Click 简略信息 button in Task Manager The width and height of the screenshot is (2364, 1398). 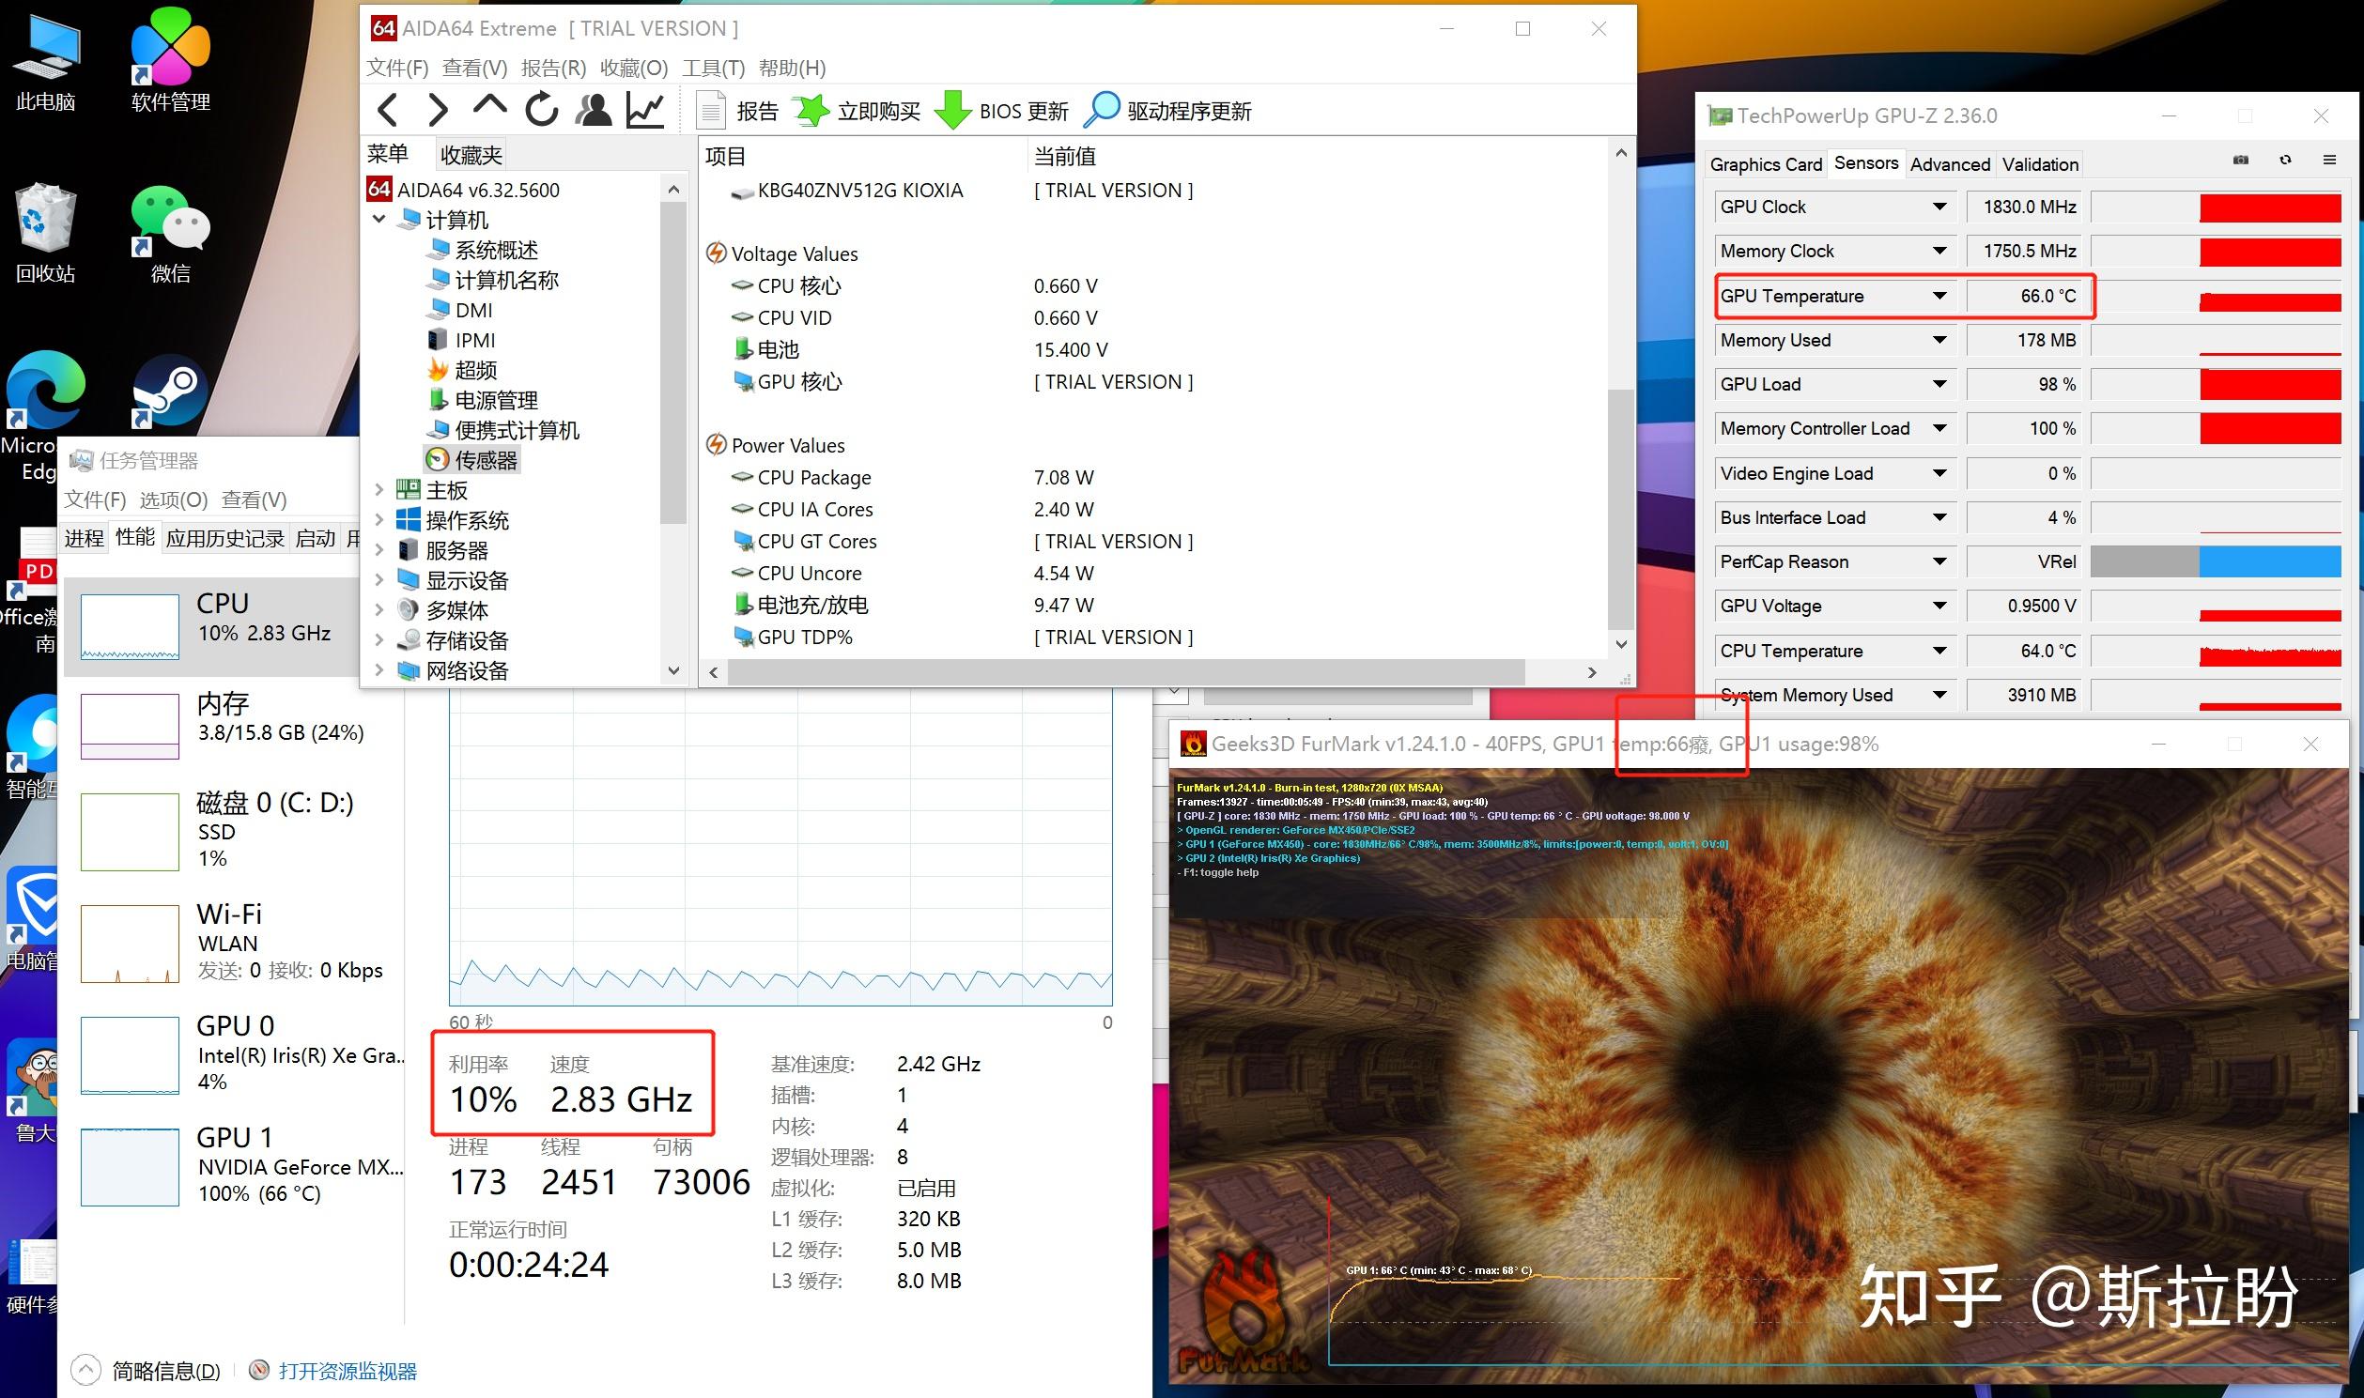[x=165, y=1371]
